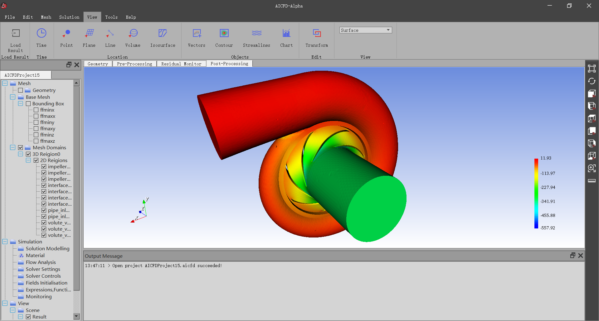Select the first cube view orientation icon
The height and width of the screenshot is (321, 599).
point(592,93)
